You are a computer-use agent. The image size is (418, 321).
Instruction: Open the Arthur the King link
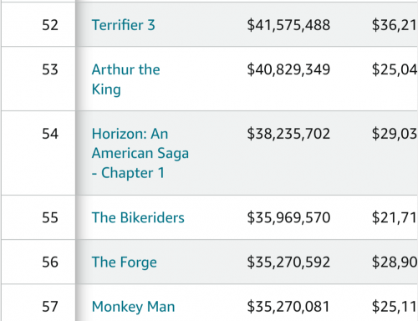(125, 79)
